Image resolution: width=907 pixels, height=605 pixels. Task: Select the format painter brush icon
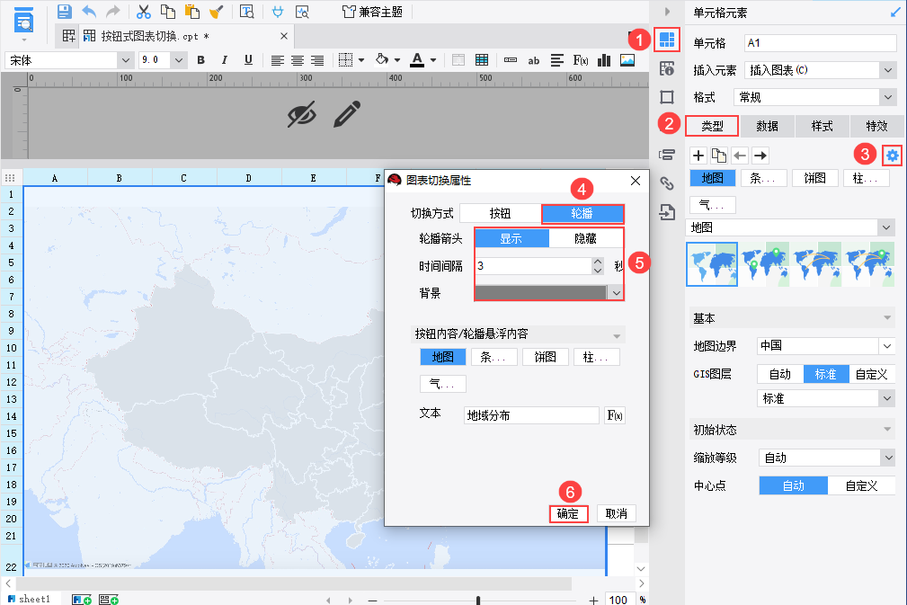[x=217, y=11]
